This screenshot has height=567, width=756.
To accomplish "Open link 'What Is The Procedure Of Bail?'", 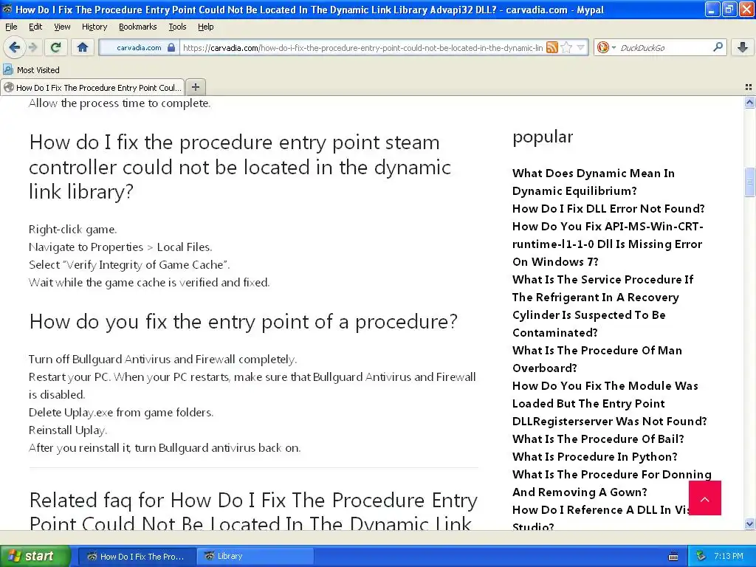I will pos(598,439).
